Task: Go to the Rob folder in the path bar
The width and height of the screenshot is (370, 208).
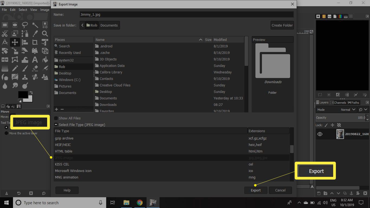Action: [92, 25]
